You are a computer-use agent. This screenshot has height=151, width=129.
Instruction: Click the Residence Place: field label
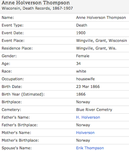coord(17,48)
